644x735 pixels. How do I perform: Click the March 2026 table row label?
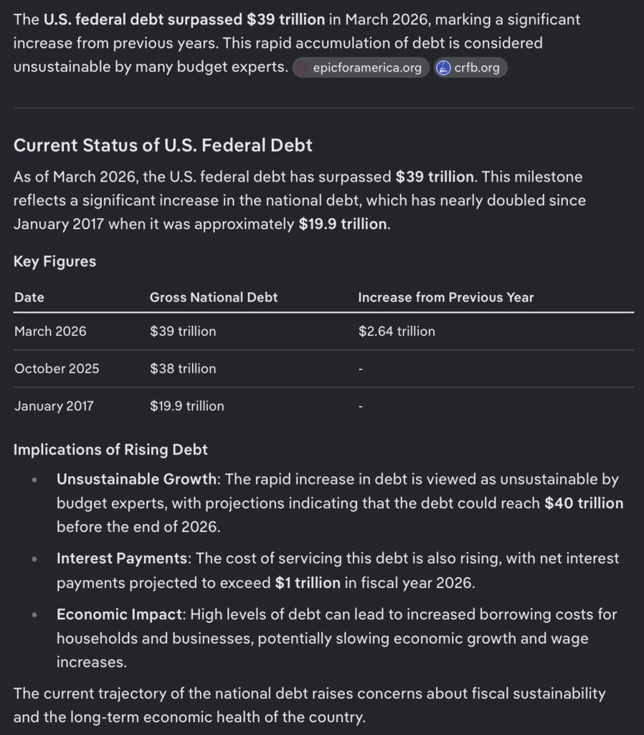(x=50, y=332)
